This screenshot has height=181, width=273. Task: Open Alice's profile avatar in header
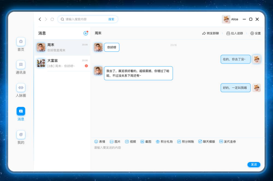(x=226, y=19)
